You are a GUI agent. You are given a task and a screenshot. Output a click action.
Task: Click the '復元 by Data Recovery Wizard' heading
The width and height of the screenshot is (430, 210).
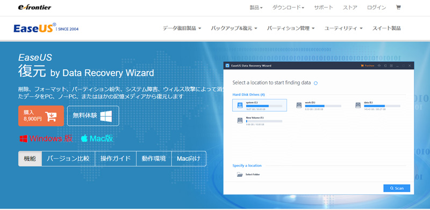[x=86, y=72]
